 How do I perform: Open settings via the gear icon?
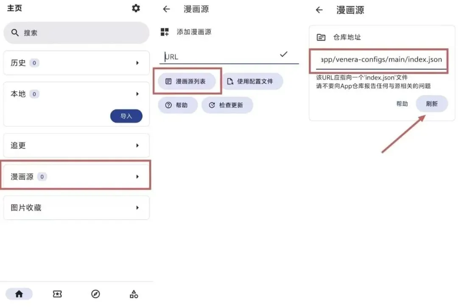point(136,8)
